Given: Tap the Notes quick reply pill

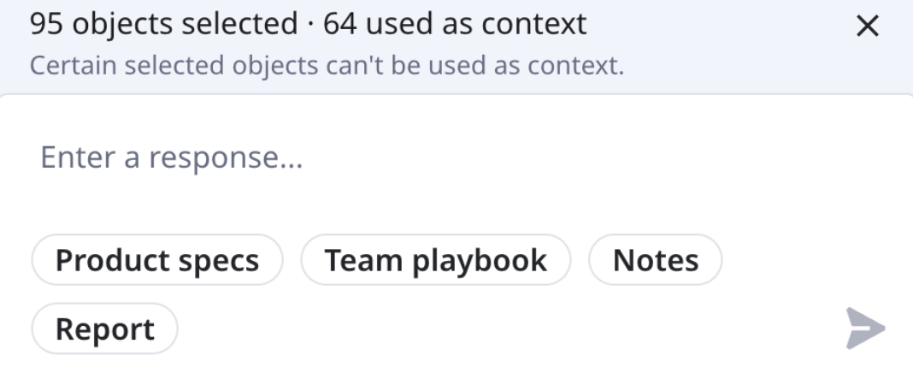Looking at the screenshot, I should tap(656, 260).
